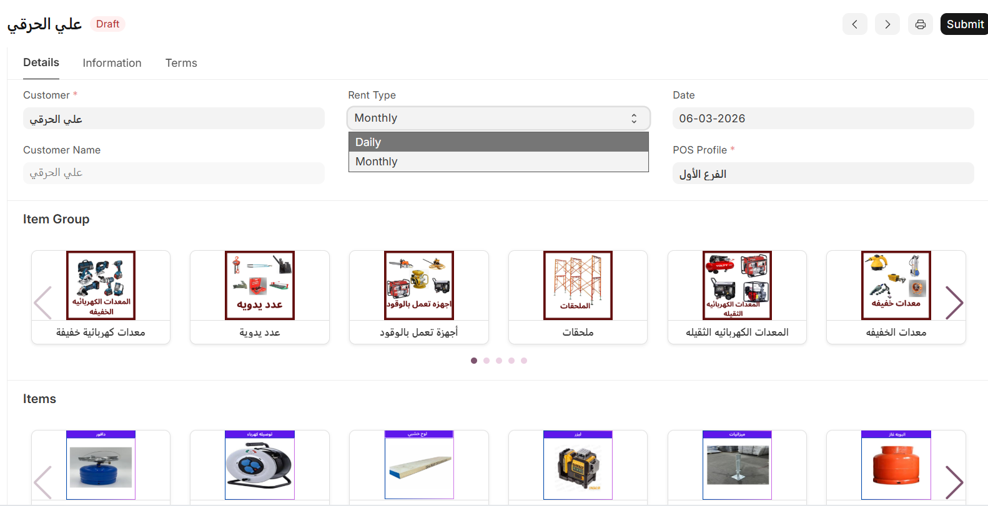
Task: Submit the draft document
Action: (964, 24)
